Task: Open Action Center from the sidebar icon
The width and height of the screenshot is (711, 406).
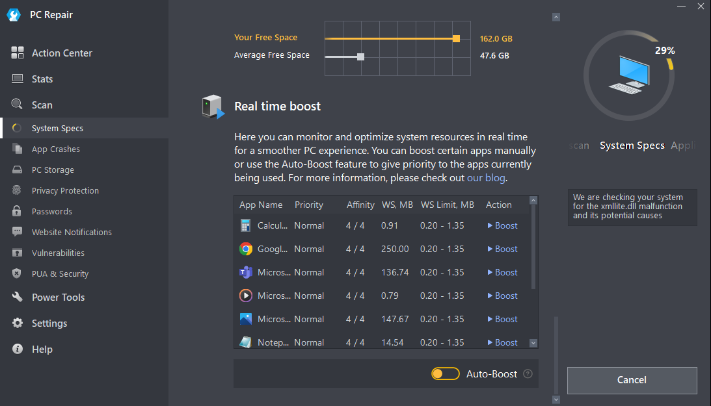Action: pyautogui.click(x=17, y=53)
